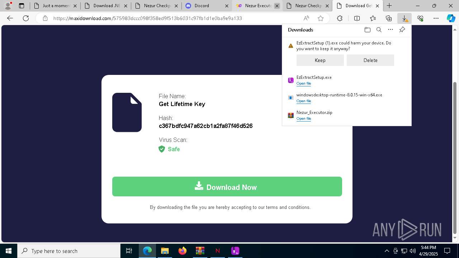Select the hash c367bdfc947a62cb1a2fa87f46d526

(x=206, y=126)
